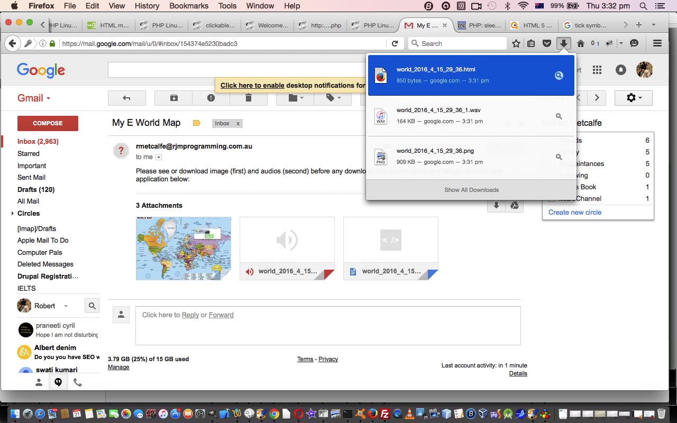Screen dimensions: 677x423
Task: Search chat contacts magnifier button
Action: click(x=92, y=306)
